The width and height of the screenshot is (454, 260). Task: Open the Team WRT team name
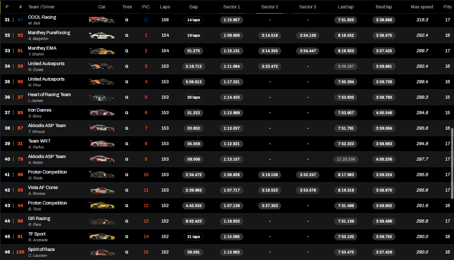pos(39,141)
